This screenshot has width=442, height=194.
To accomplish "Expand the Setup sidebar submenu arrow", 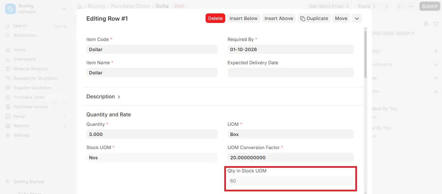I will tap(64, 117).
